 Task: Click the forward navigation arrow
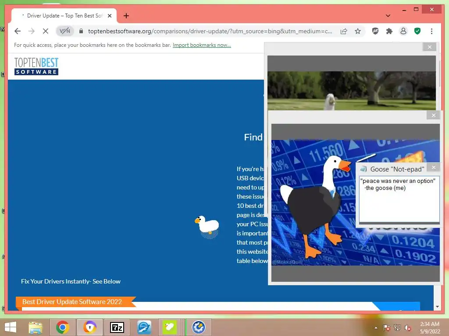click(31, 31)
